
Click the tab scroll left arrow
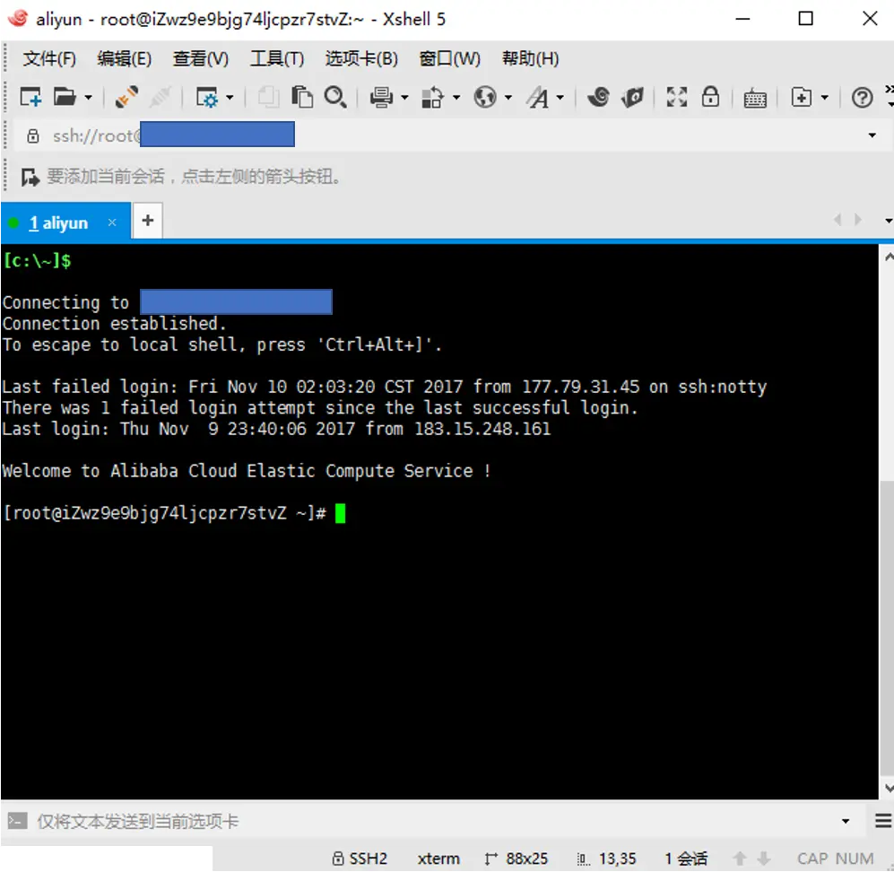pyautogui.click(x=838, y=220)
